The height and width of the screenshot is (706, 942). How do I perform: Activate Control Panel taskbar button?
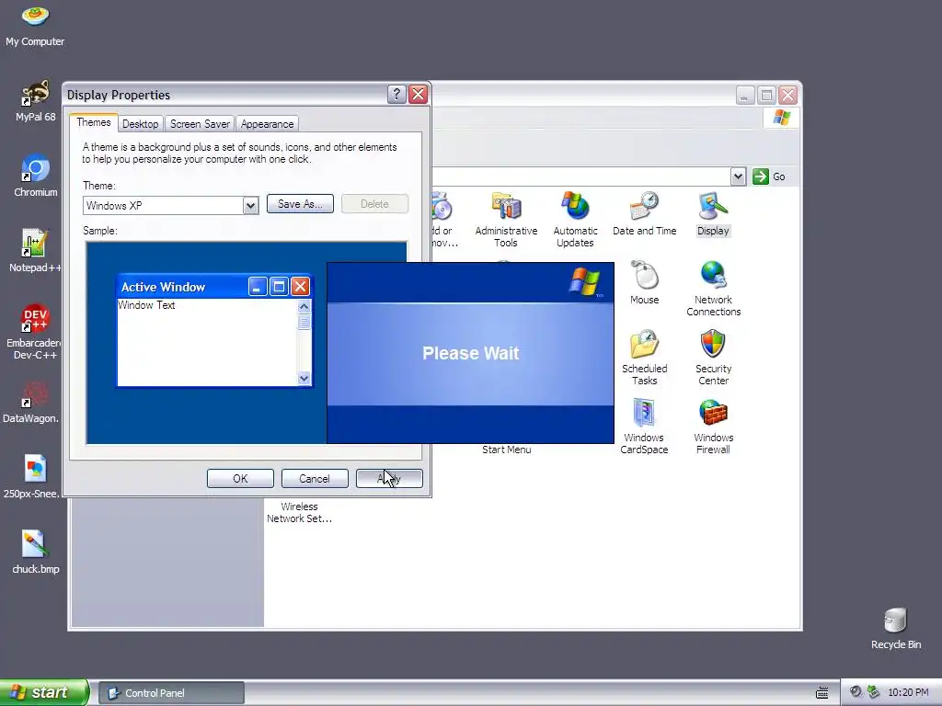click(171, 693)
